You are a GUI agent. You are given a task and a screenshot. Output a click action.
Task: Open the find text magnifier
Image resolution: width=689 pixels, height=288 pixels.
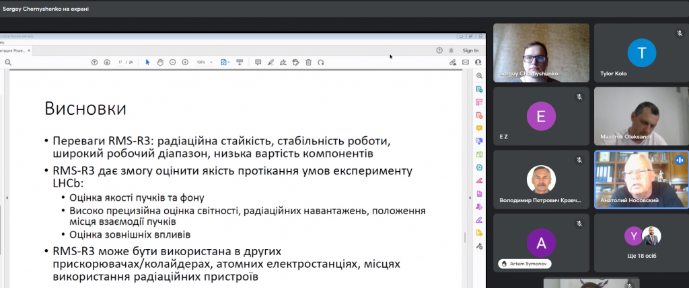[x=8, y=62]
